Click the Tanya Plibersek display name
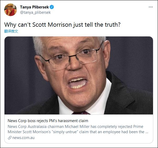 (34, 7)
